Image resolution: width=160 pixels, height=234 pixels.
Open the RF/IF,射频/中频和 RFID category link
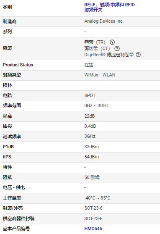(x=109, y=5)
